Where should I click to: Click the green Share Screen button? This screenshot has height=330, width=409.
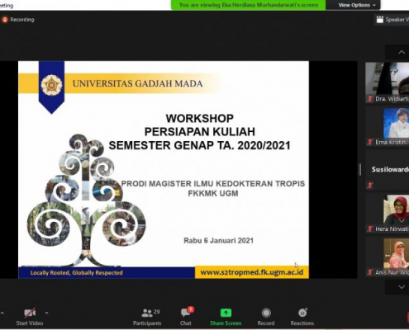[x=226, y=317]
